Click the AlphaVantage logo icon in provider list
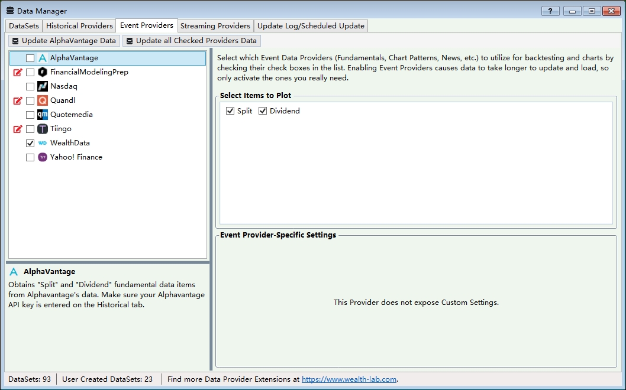 tap(43, 58)
